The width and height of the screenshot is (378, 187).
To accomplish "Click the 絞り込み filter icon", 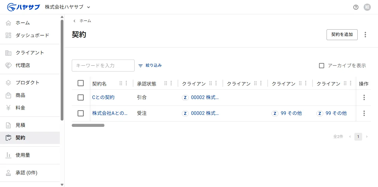I will tap(141, 66).
